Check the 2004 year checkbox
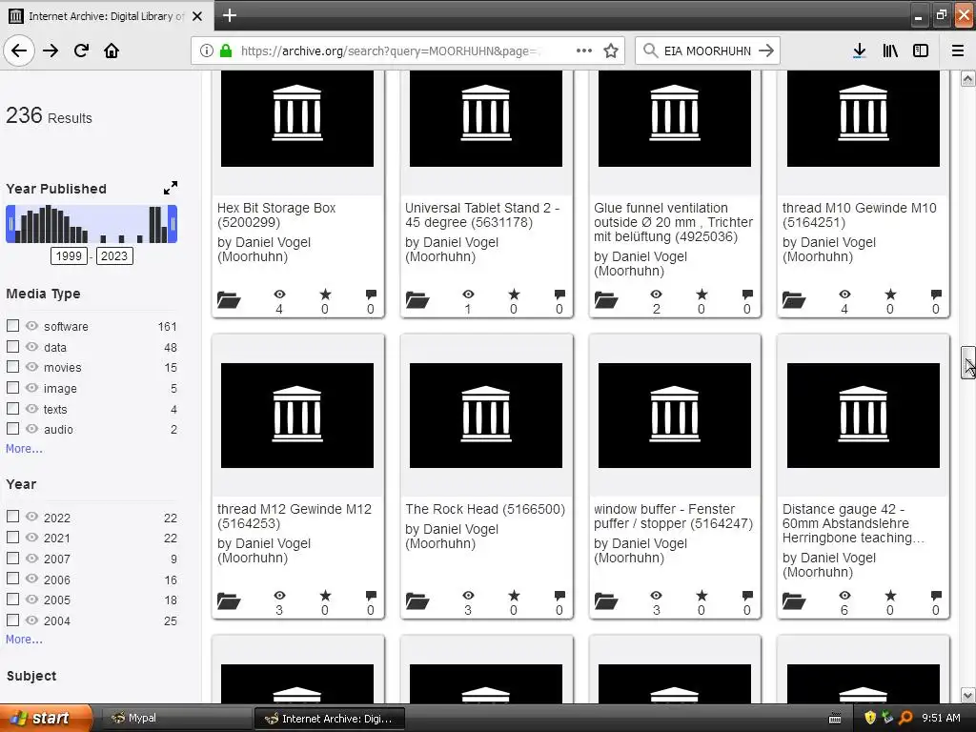This screenshot has height=732, width=976. pyautogui.click(x=12, y=620)
